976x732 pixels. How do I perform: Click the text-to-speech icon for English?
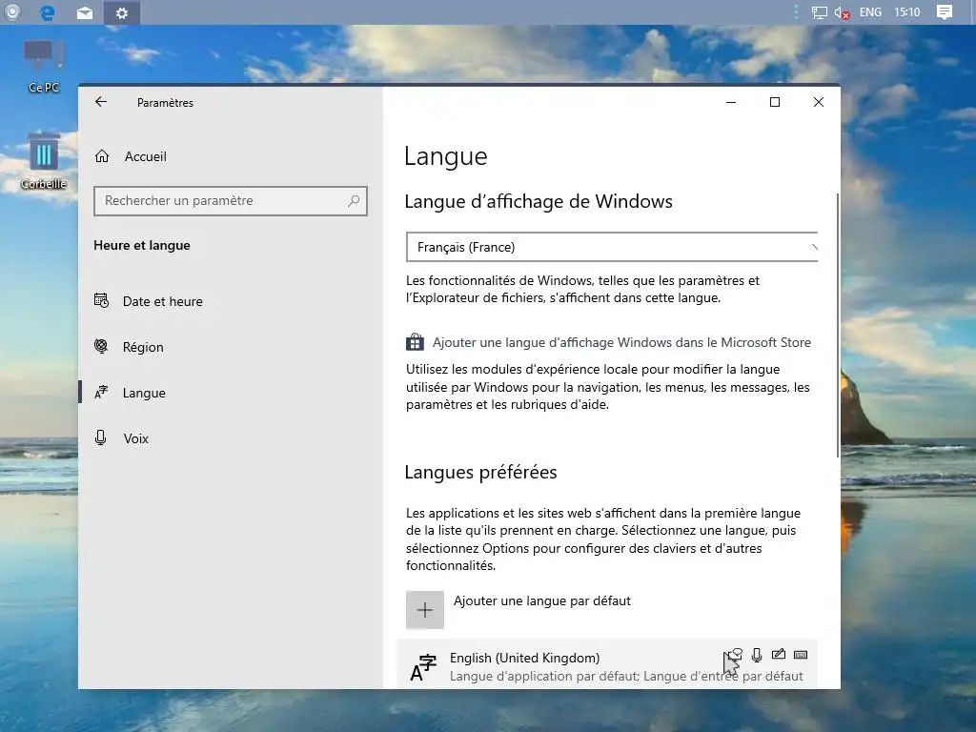click(x=735, y=654)
